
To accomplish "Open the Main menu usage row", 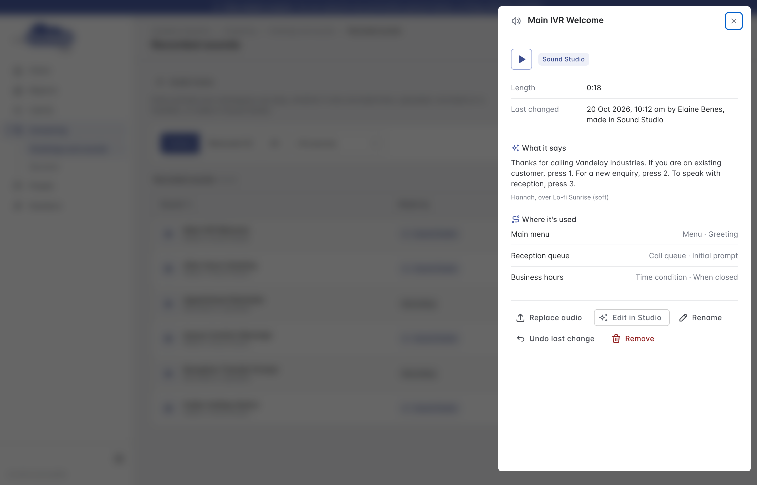I will click(x=624, y=234).
